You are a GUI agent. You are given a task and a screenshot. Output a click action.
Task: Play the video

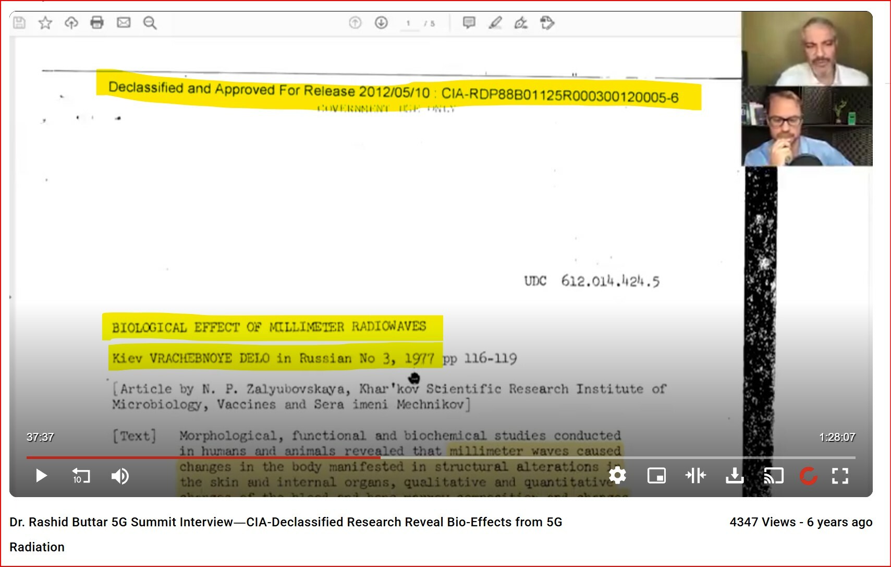[x=41, y=476]
